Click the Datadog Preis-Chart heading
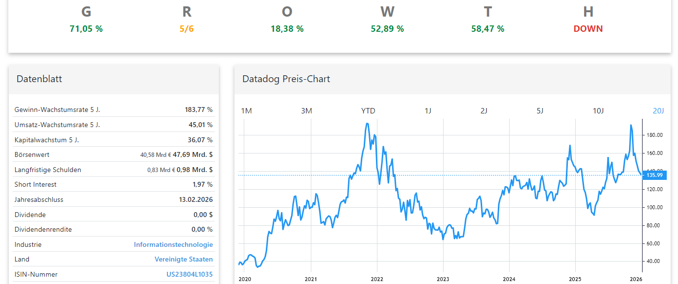The width and height of the screenshot is (678, 284). click(286, 79)
